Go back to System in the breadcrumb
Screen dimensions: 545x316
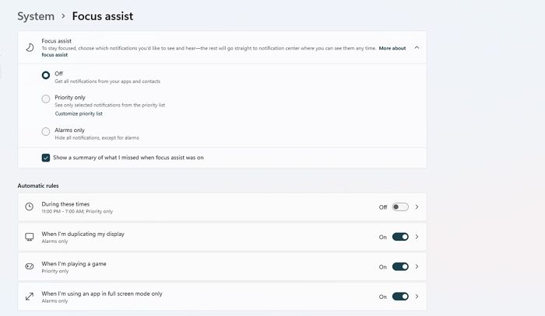click(x=36, y=16)
